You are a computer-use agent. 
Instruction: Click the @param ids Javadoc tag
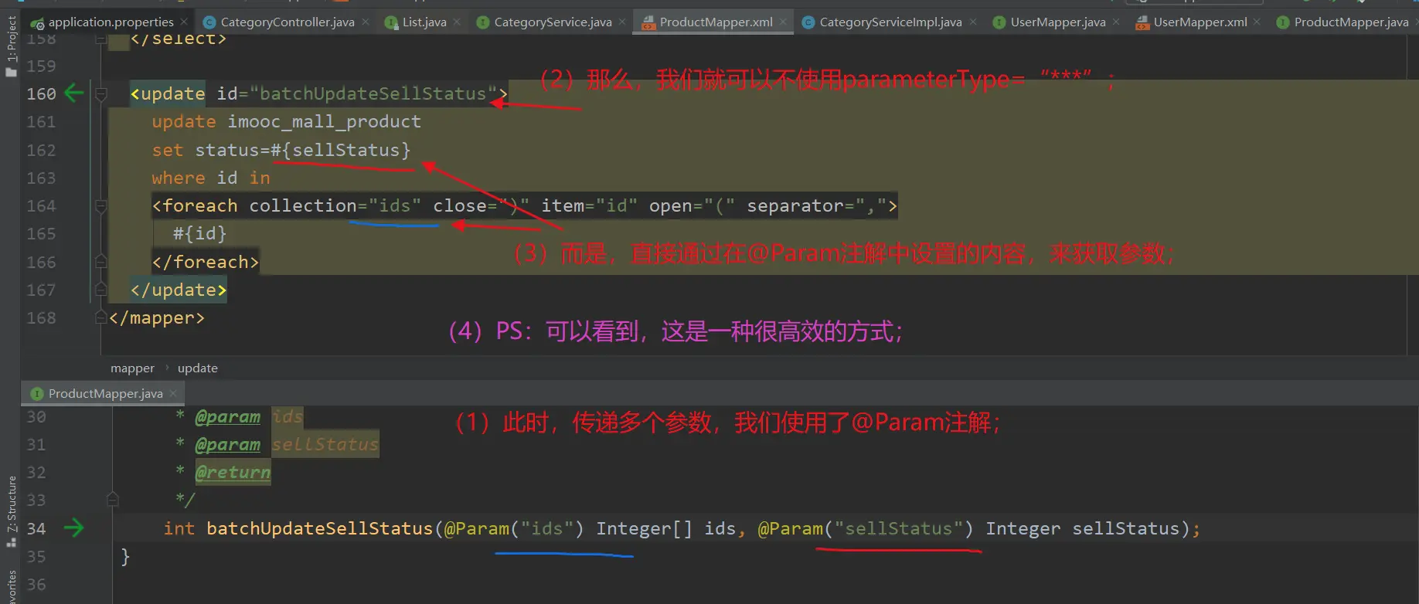249,417
